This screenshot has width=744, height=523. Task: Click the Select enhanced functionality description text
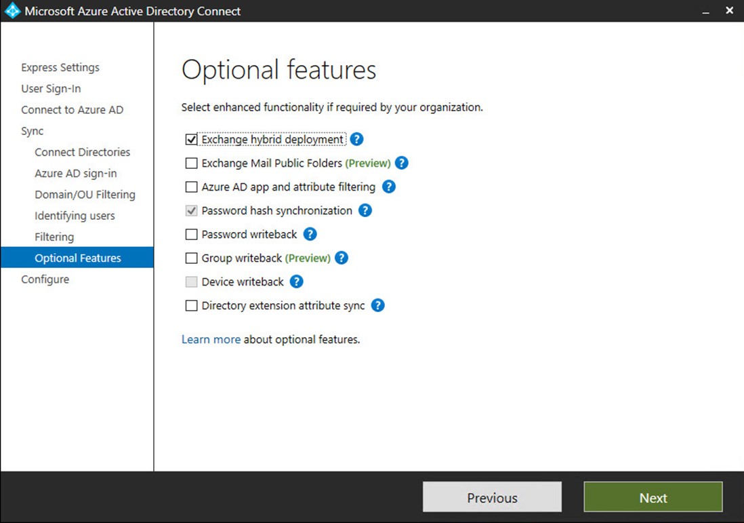point(331,107)
